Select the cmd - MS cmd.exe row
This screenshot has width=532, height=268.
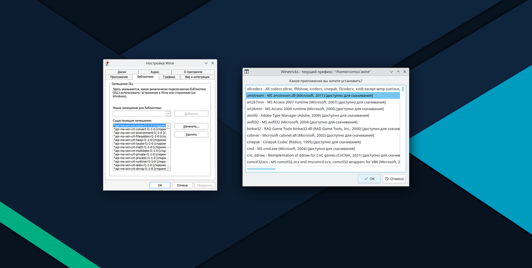323,149
